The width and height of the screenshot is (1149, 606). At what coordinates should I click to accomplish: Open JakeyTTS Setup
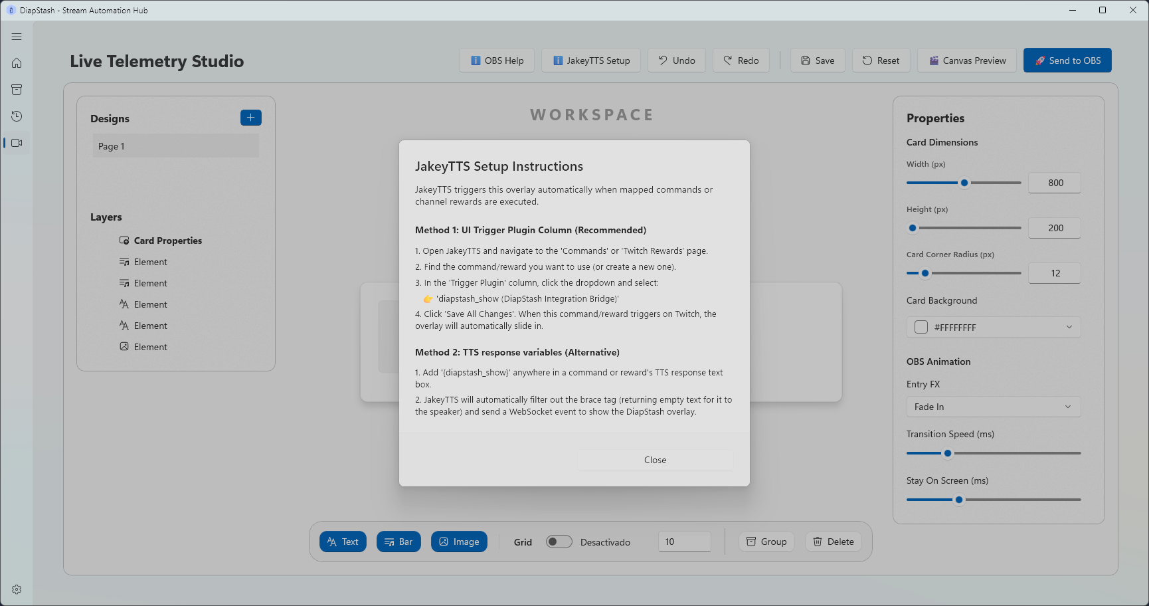pyautogui.click(x=591, y=60)
